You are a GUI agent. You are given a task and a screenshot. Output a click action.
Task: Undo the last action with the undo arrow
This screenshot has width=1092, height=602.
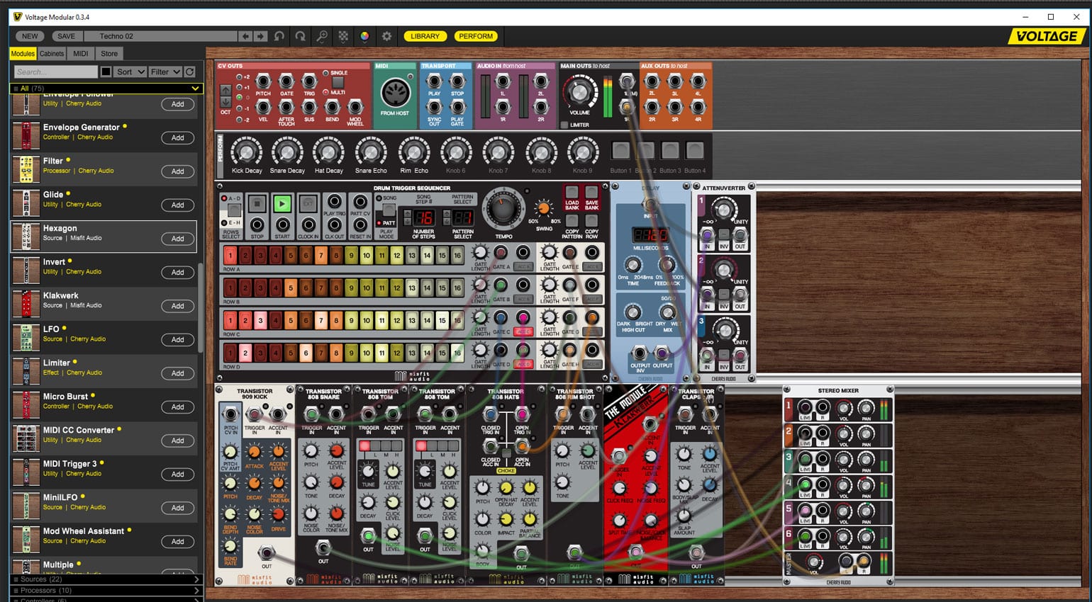pyautogui.click(x=279, y=36)
